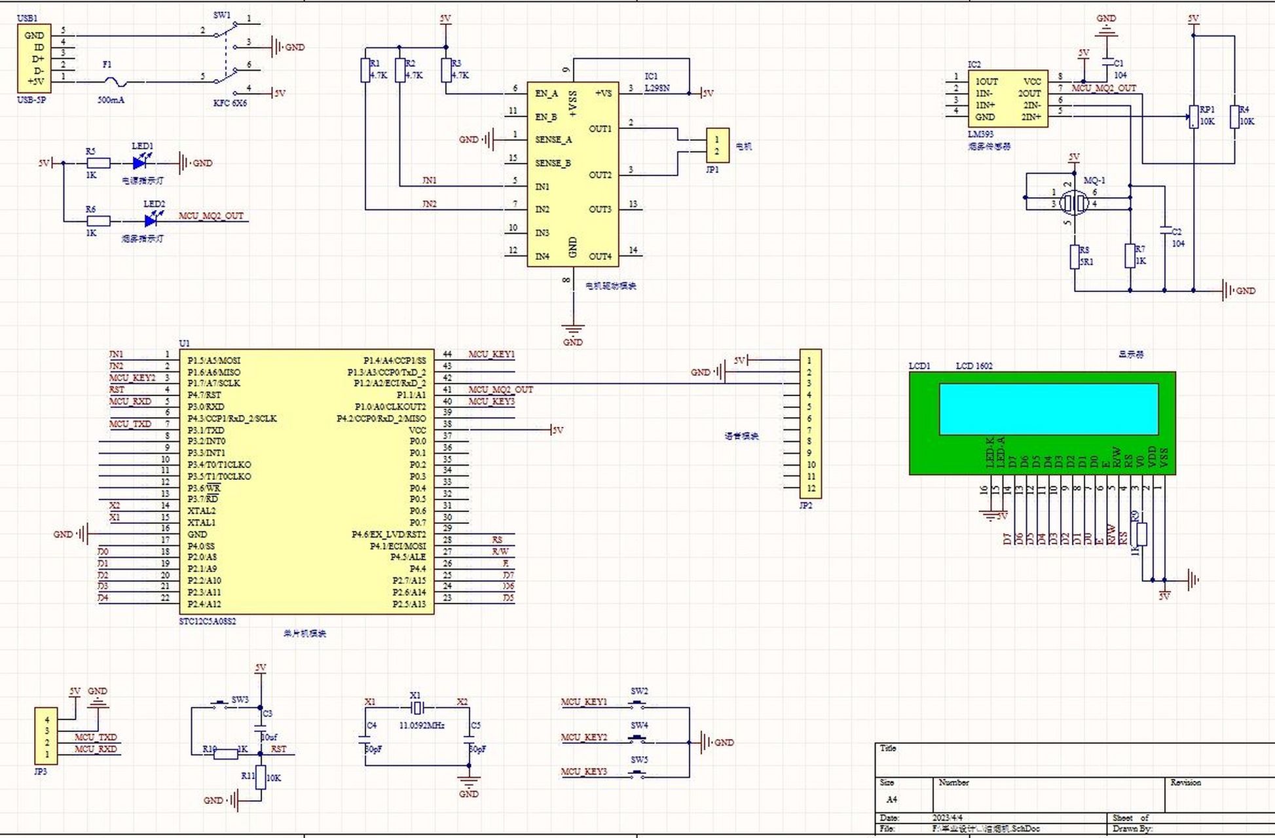The image size is (1275, 838).
Task: Click the IN1 net label at L298N
Action: [x=430, y=180]
